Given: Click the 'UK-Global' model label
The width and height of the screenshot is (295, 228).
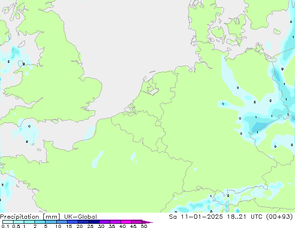Looking at the screenshot, I should coord(80,217).
